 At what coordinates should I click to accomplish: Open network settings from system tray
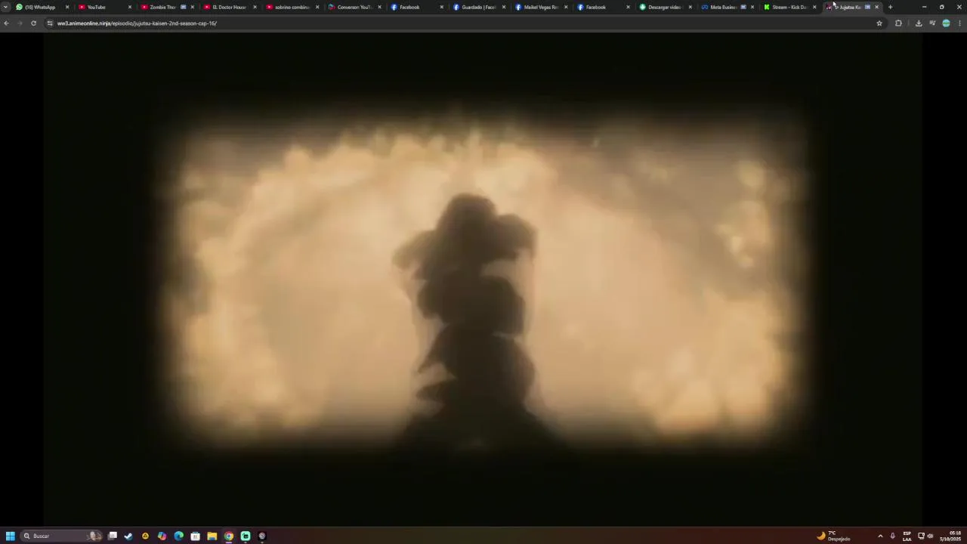point(921,536)
